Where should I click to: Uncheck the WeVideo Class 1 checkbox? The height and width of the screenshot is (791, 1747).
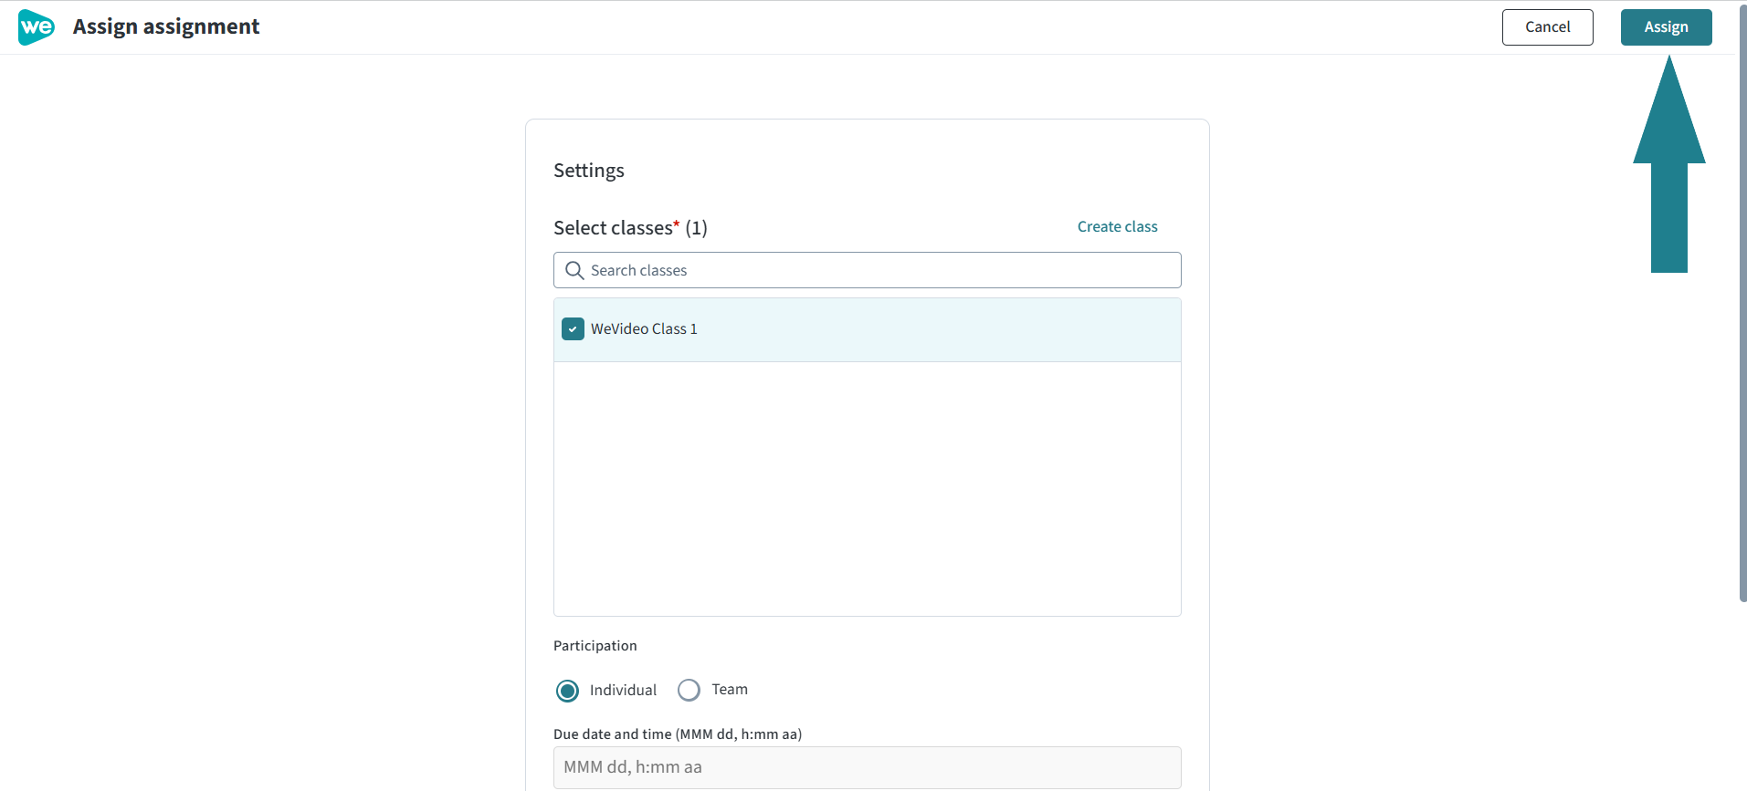(x=573, y=329)
